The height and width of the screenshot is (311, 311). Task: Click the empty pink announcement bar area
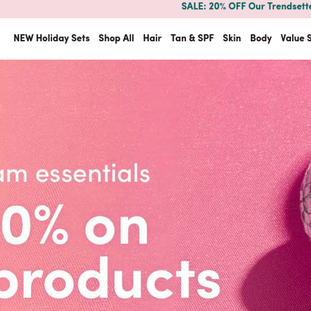89,9
